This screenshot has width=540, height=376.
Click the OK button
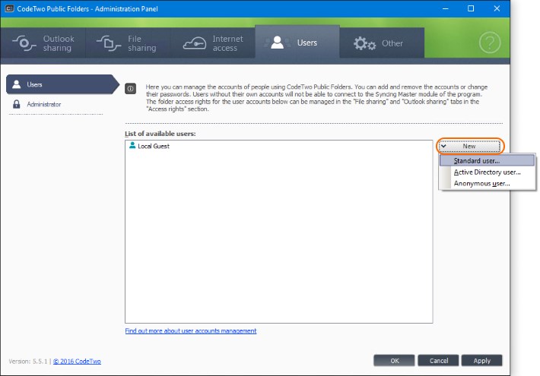(x=394, y=361)
